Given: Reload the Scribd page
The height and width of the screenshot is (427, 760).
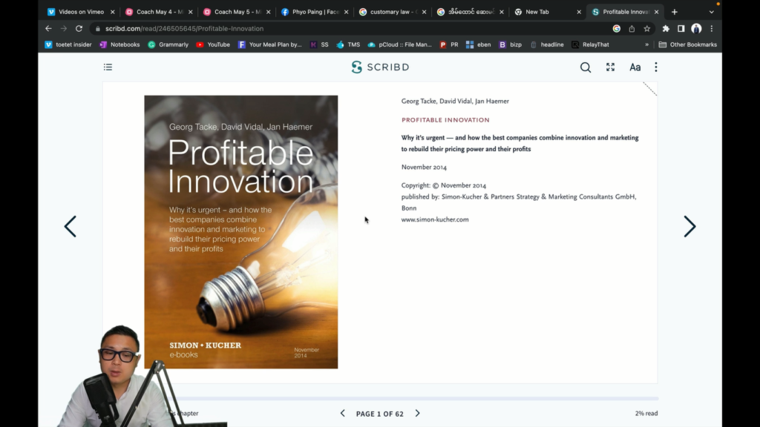Looking at the screenshot, I should (x=79, y=29).
